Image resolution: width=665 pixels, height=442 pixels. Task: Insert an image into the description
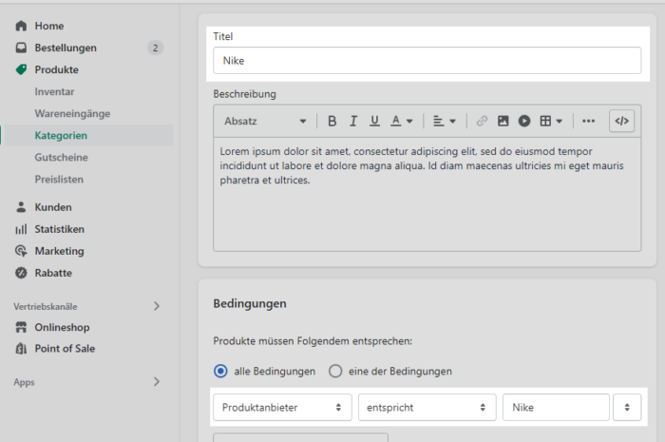coord(503,122)
